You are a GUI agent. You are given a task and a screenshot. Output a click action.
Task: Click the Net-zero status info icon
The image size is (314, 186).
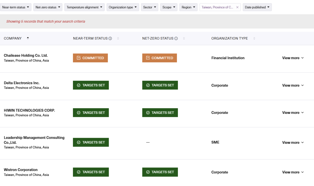176,38
